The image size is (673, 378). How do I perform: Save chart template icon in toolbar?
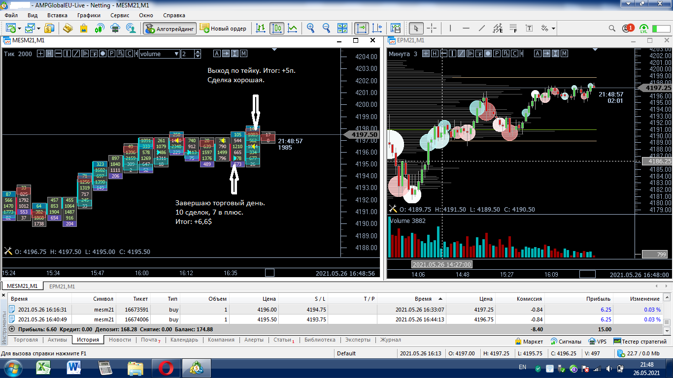396,28
